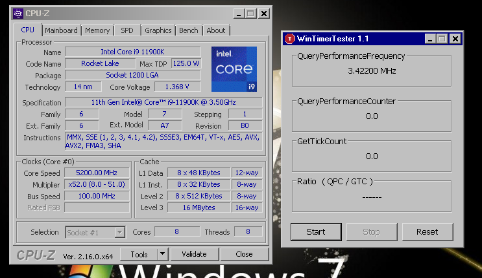Image resolution: width=482 pixels, height=278 pixels.
Task: Click the 11th Gen specification string
Action: coord(163,102)
